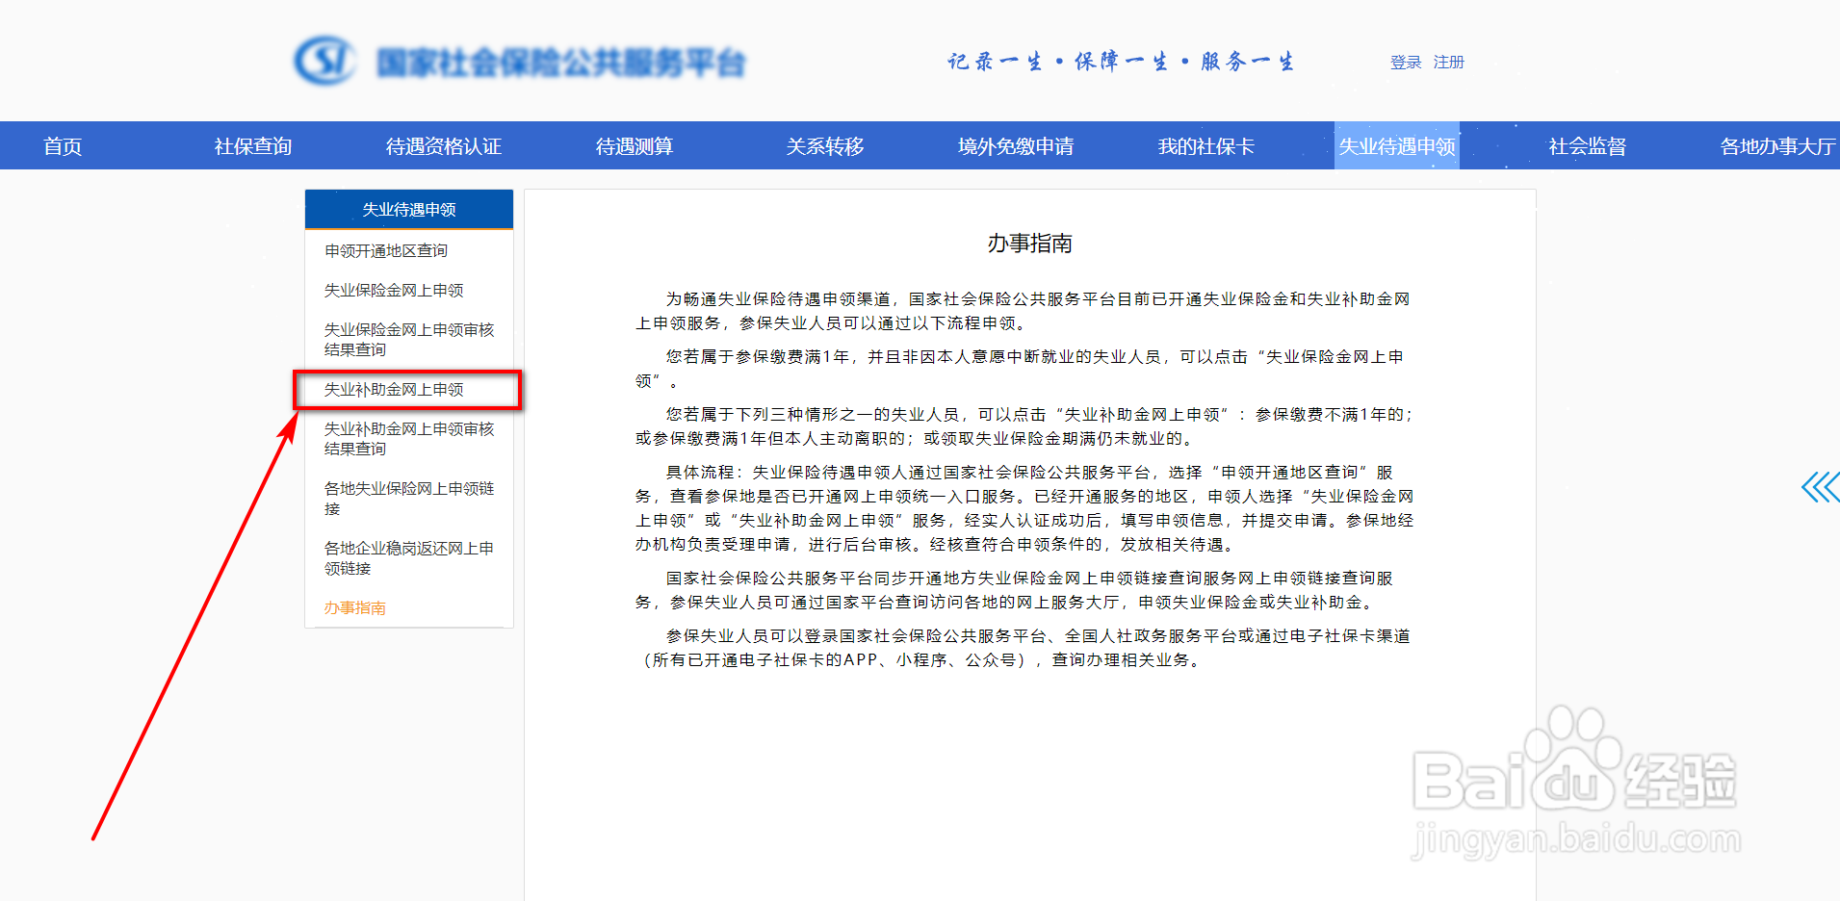This screenshot has height=901, width=1840.
Task: Open the 社会监督 nav item
Action: 1588,146
